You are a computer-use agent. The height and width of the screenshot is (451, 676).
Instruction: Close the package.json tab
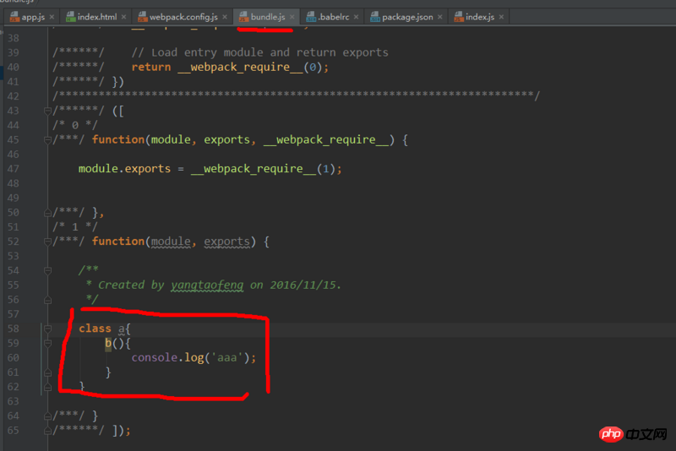[x=440, y=17]
